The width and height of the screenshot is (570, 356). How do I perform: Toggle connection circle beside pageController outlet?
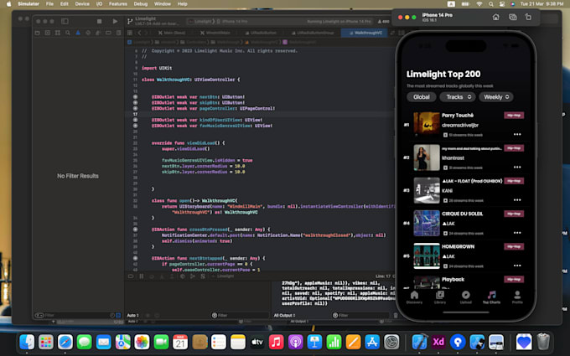(135, 108)
